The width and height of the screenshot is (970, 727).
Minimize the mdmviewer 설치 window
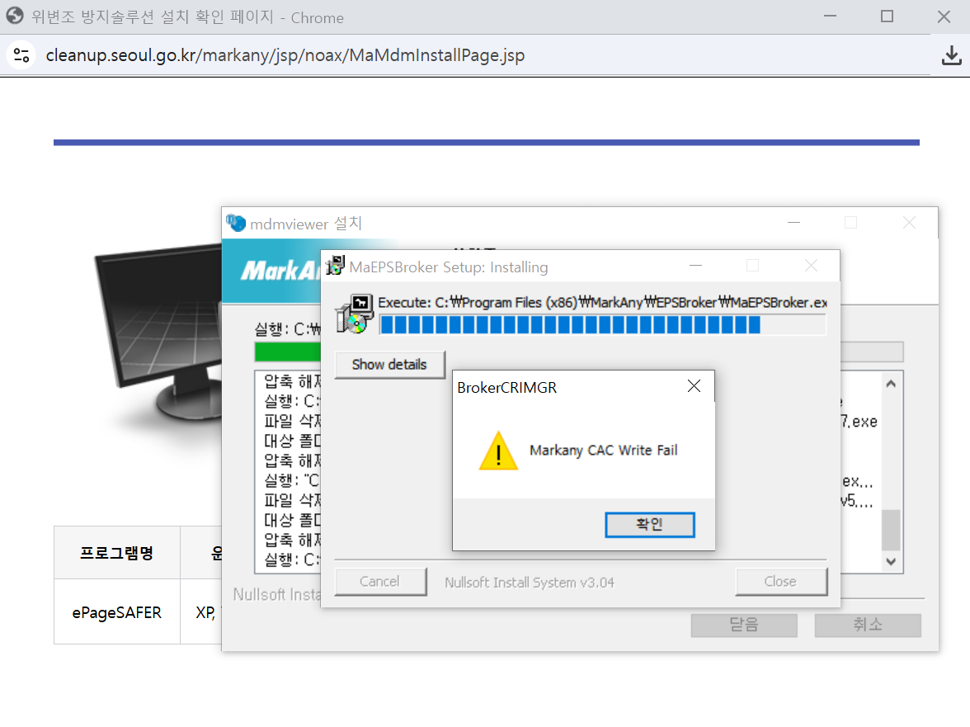[x=794, y=223]
